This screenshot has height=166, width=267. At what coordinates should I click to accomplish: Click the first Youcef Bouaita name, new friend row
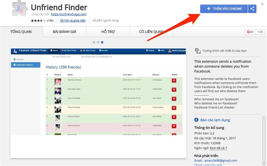74,98
